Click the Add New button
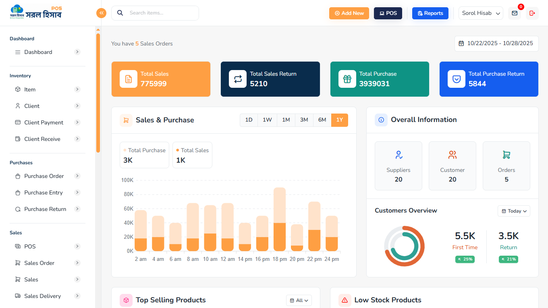 point(349,13)
